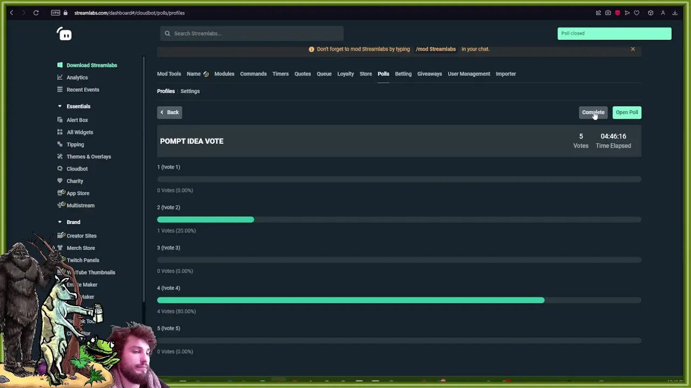Click the Analytics chart icon in sidebar
This screenshot has height=388, width=691.
(x=60, y=77)
